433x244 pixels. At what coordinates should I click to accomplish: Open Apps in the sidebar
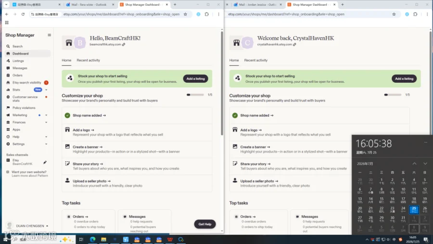[16, 129]
